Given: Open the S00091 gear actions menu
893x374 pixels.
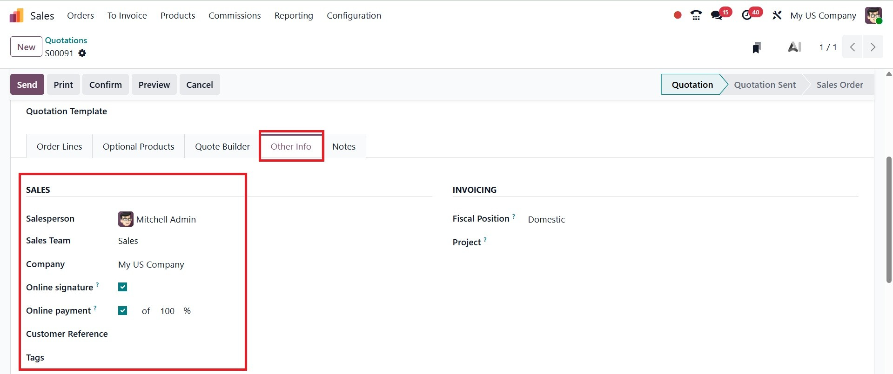Looking at the screenshot, I should (82, 53).
